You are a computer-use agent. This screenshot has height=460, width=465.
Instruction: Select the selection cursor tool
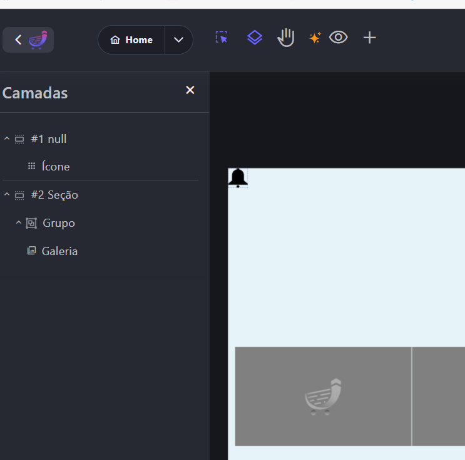point(222,38)
